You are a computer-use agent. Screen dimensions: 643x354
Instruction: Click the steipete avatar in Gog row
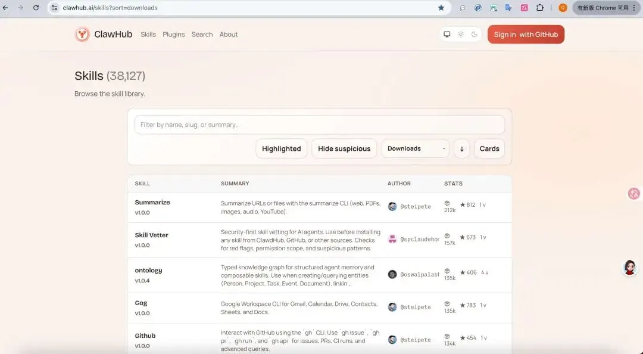click(x=392, y=307)
